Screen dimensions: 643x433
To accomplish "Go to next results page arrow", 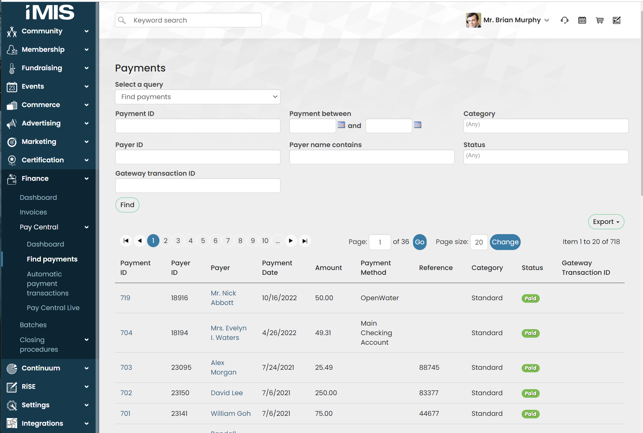I will (x=291, y=241).
